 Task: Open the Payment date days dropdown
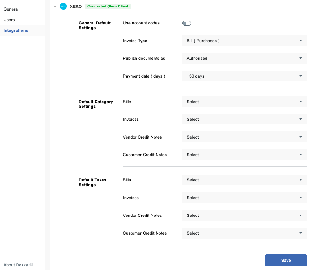point(244,76)
